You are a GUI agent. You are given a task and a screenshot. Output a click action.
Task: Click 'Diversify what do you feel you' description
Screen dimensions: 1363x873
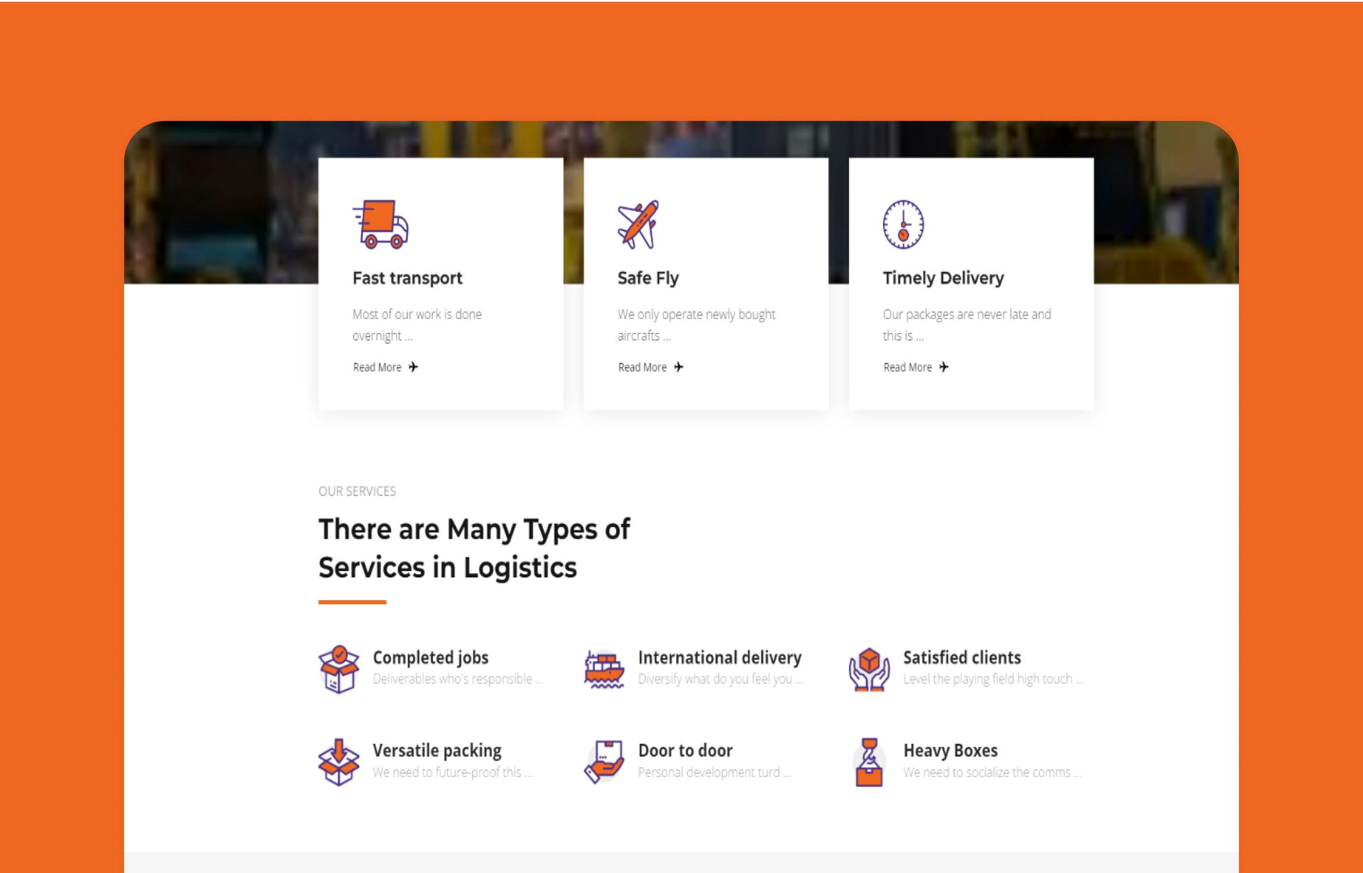pyautogui.click(x=721, y=679)
